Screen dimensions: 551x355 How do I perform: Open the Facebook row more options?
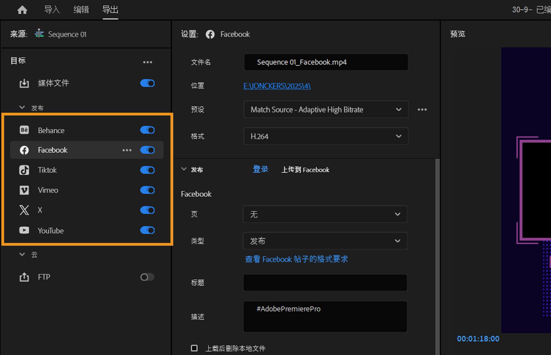(127, 150)
